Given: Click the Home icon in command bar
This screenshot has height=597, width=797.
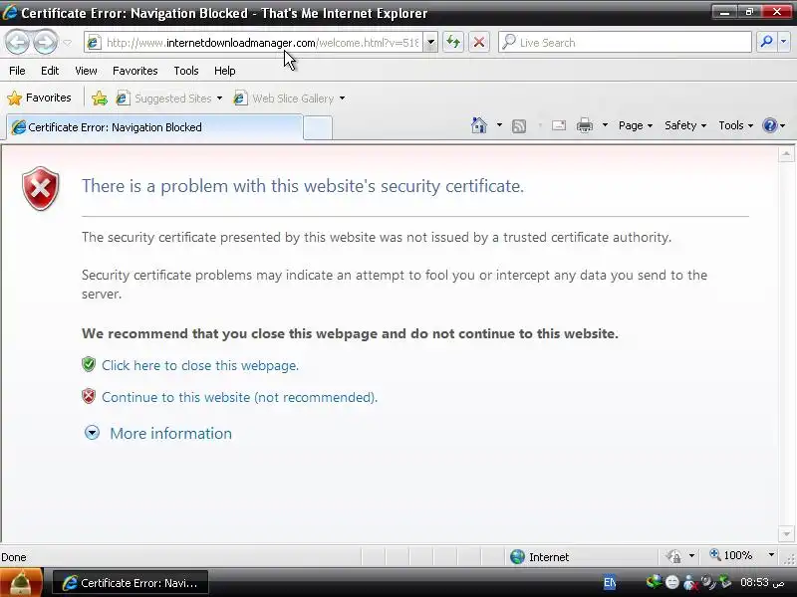Looking at the screenshot, I should click(x=479, y=125).
